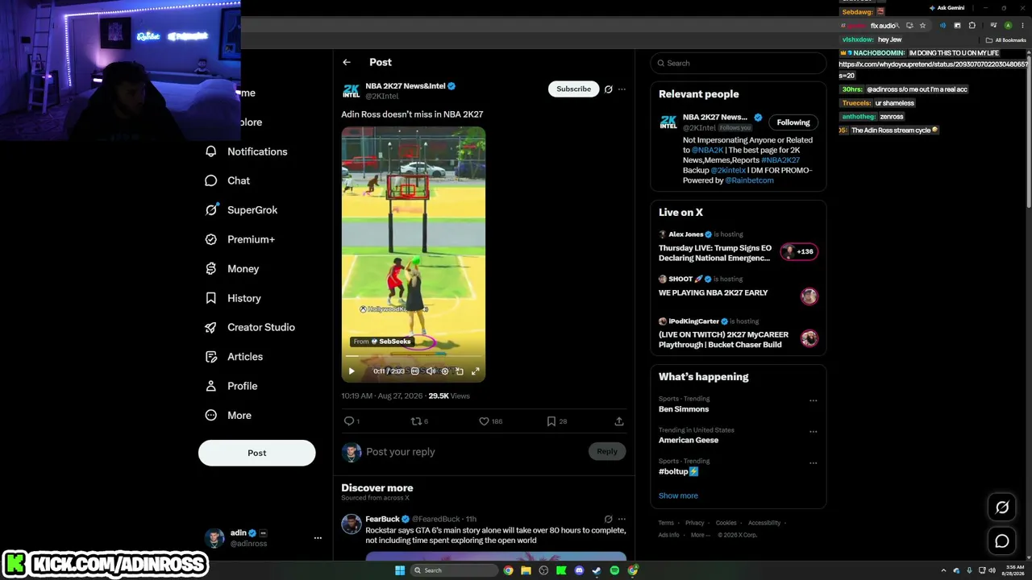Click the large sidebar Post button
This screenshot has width=1032, height=580.
257,453
